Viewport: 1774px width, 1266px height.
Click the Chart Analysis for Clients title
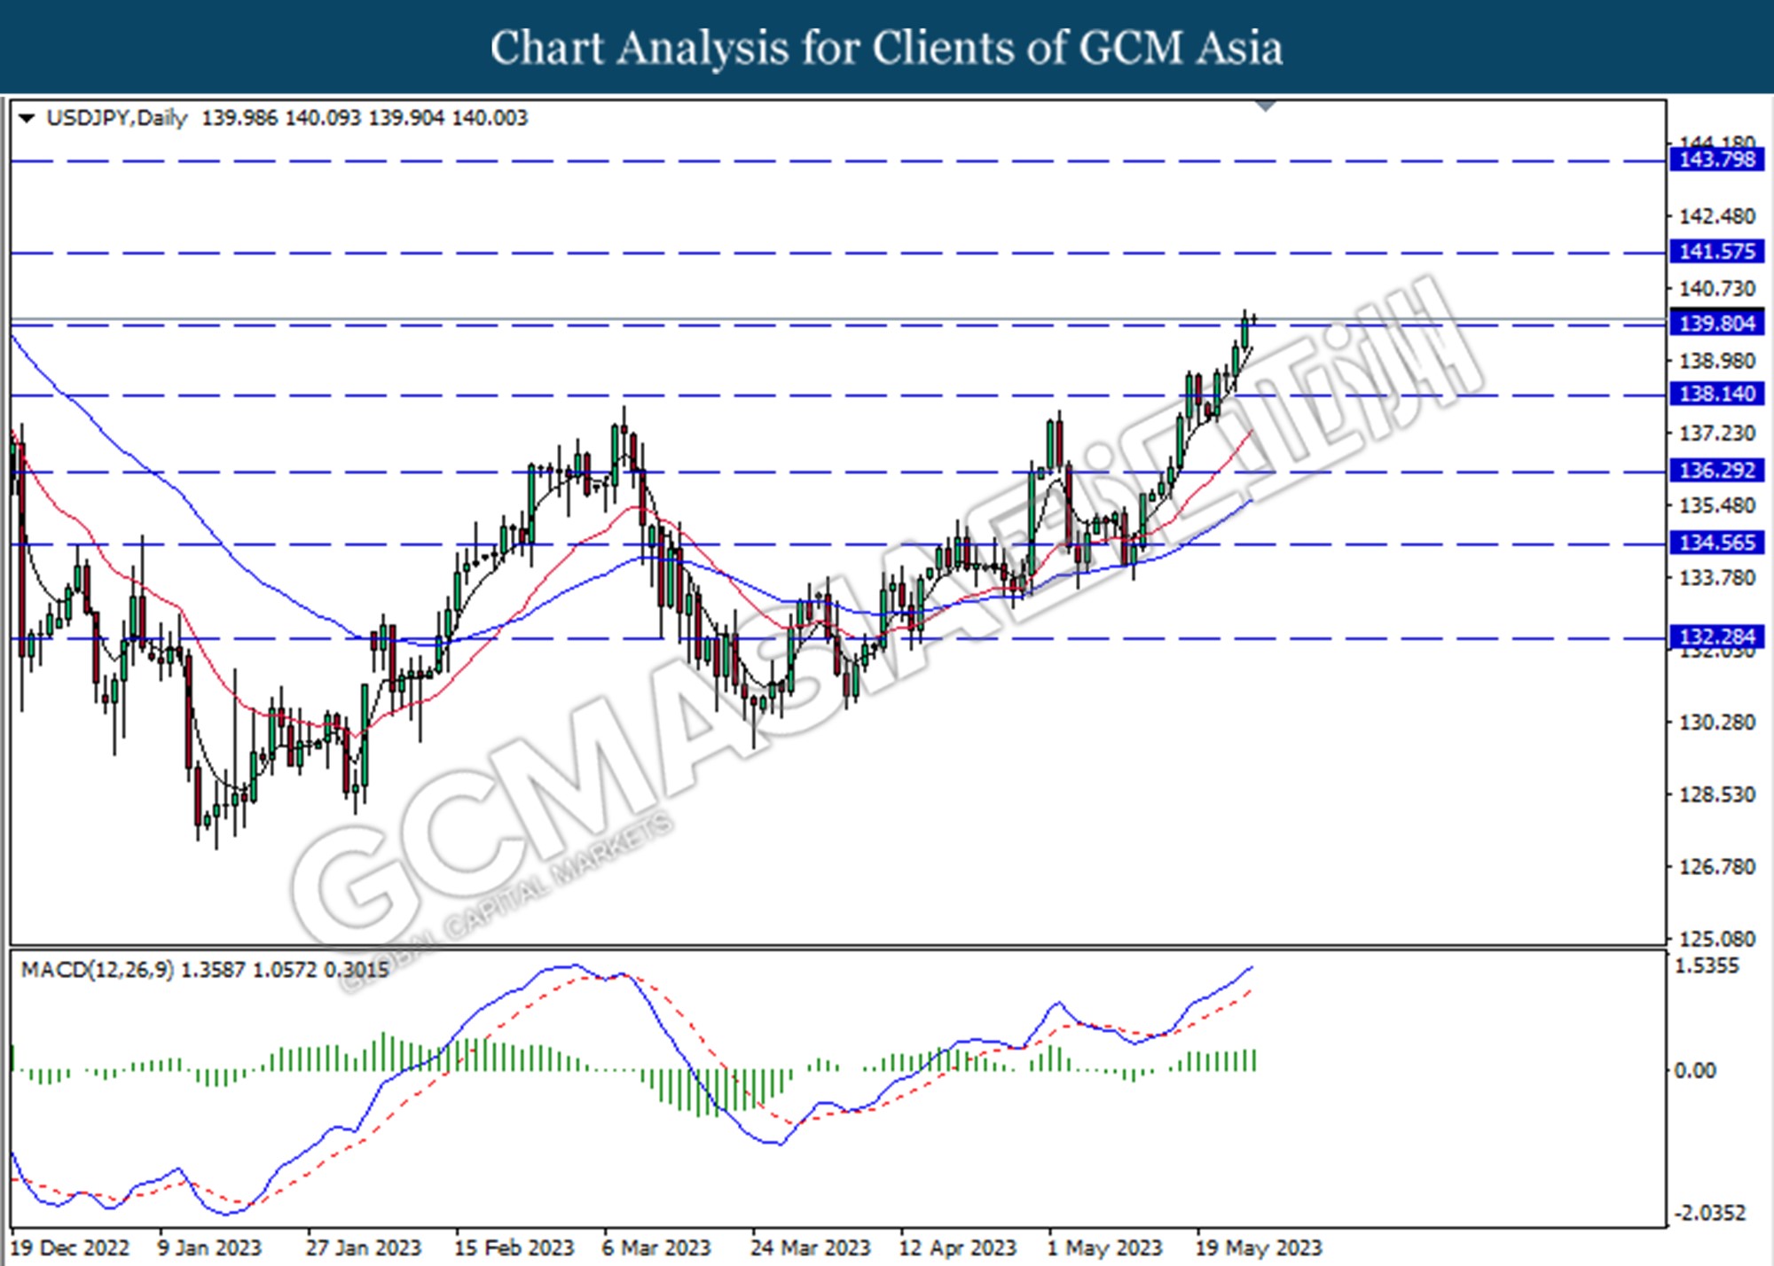tap(886, 48)
